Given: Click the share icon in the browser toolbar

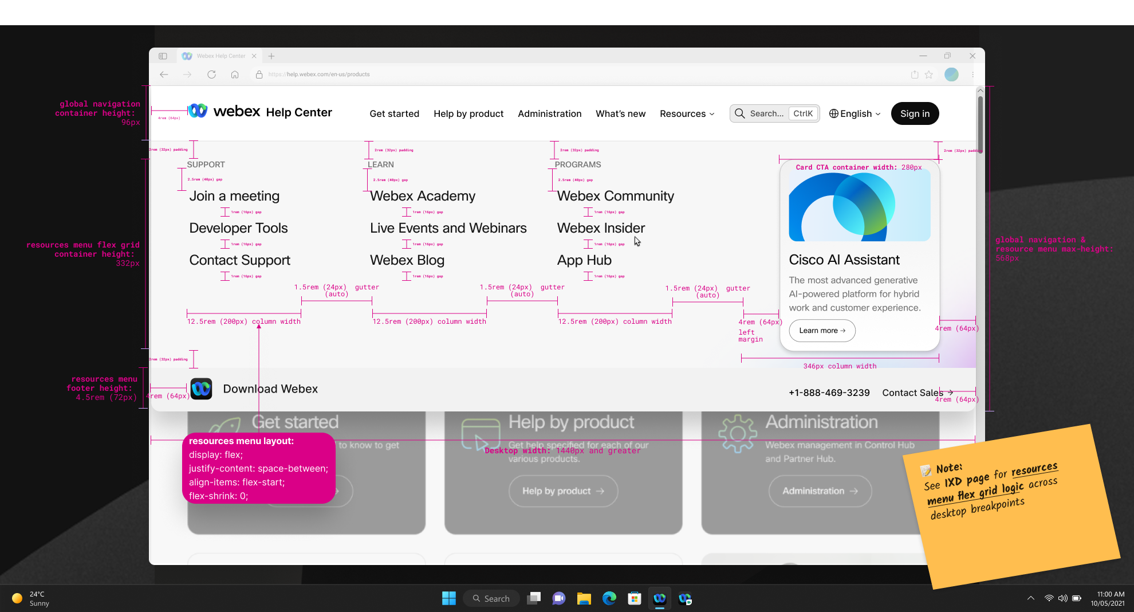Looking at the screenshot, I should (913, 74).
